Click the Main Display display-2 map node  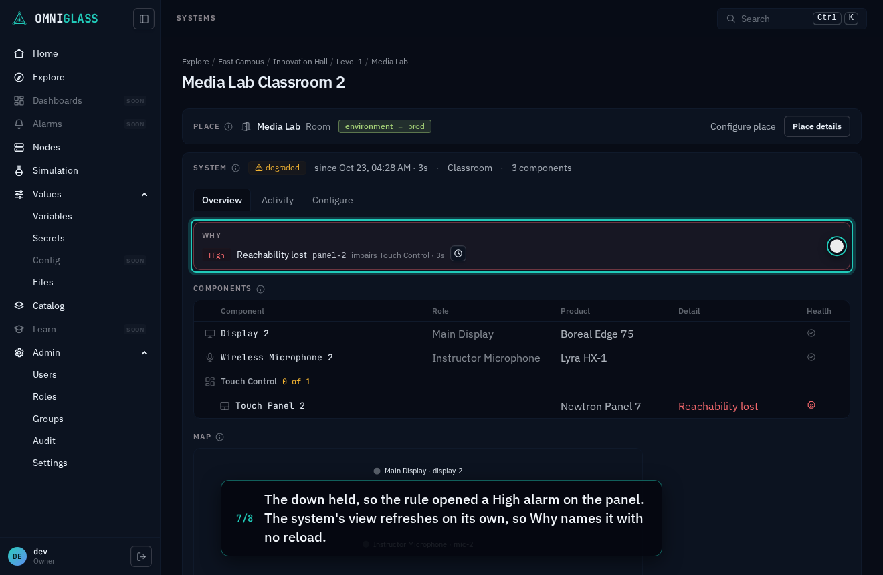coord(418,471)
